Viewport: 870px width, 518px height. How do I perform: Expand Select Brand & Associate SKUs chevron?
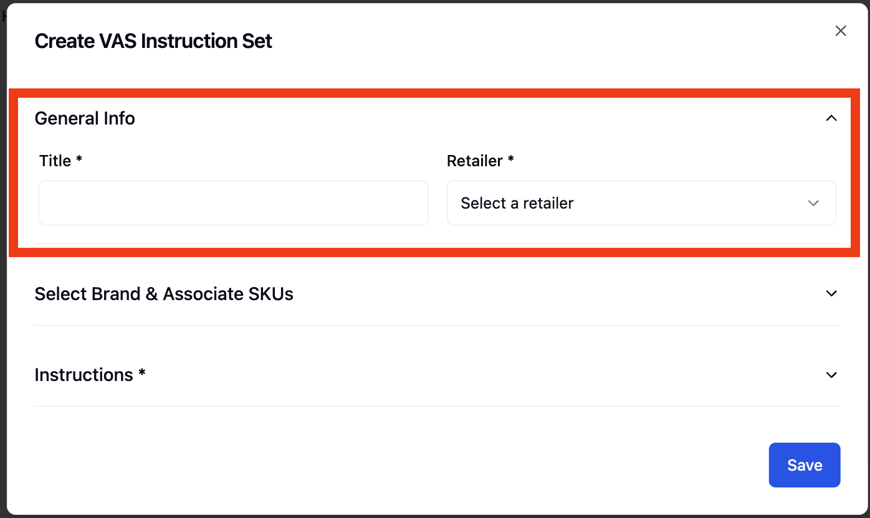(x=831, y=293)
